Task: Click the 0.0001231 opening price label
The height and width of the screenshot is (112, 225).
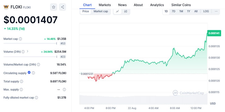Action: click(87, 74)
